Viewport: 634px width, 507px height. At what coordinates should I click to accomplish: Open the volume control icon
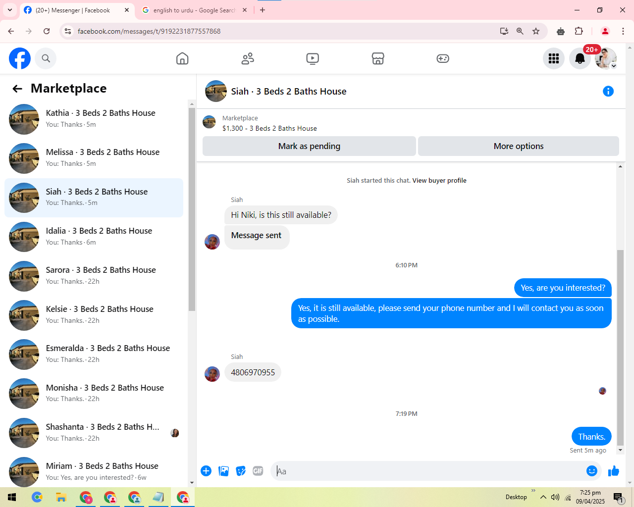(x=555, y=497)
